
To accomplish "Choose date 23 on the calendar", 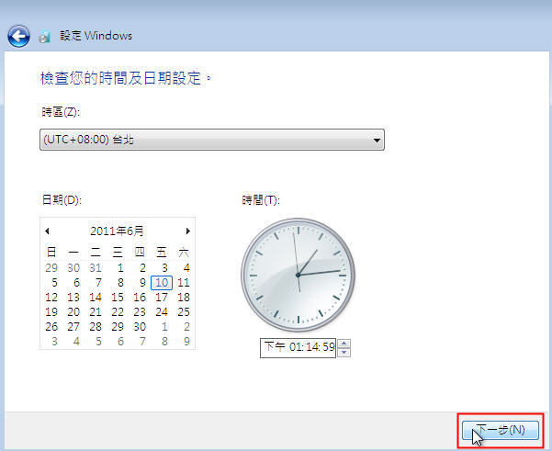I will coord(140,312).
